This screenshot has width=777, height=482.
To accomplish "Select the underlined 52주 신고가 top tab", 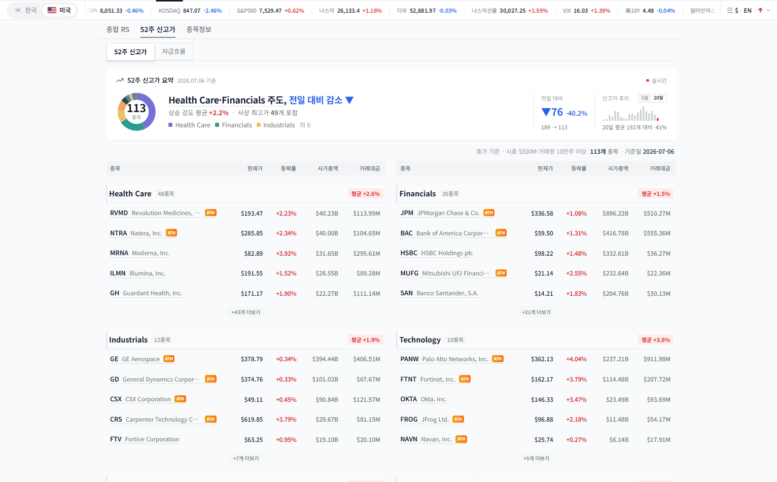I will click(158, 29).
